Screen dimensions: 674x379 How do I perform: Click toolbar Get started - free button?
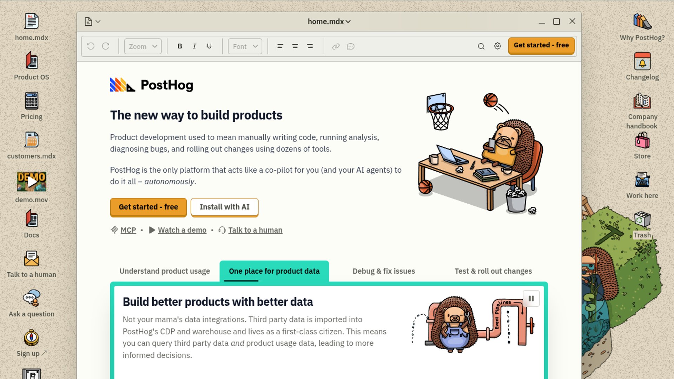pos(541,46)
